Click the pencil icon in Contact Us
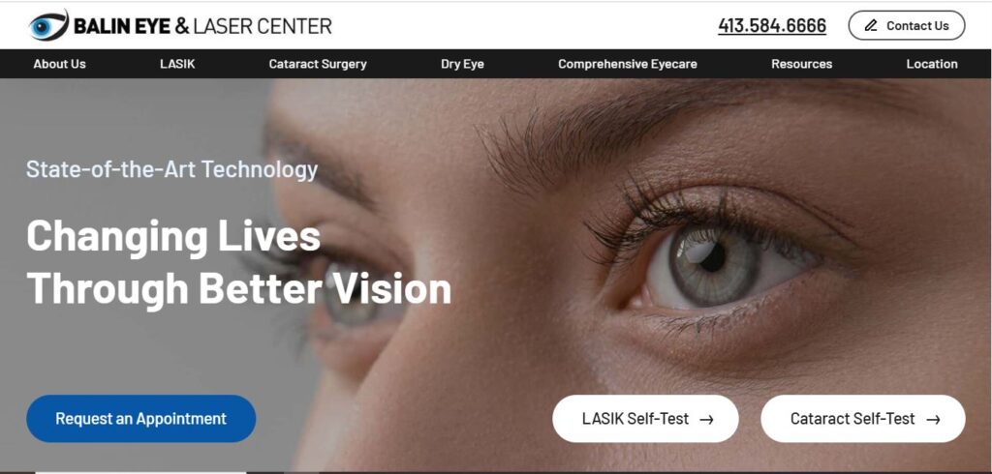Image resolution: width=992 pixels, height=474 pixels. (x=871, y=26)
